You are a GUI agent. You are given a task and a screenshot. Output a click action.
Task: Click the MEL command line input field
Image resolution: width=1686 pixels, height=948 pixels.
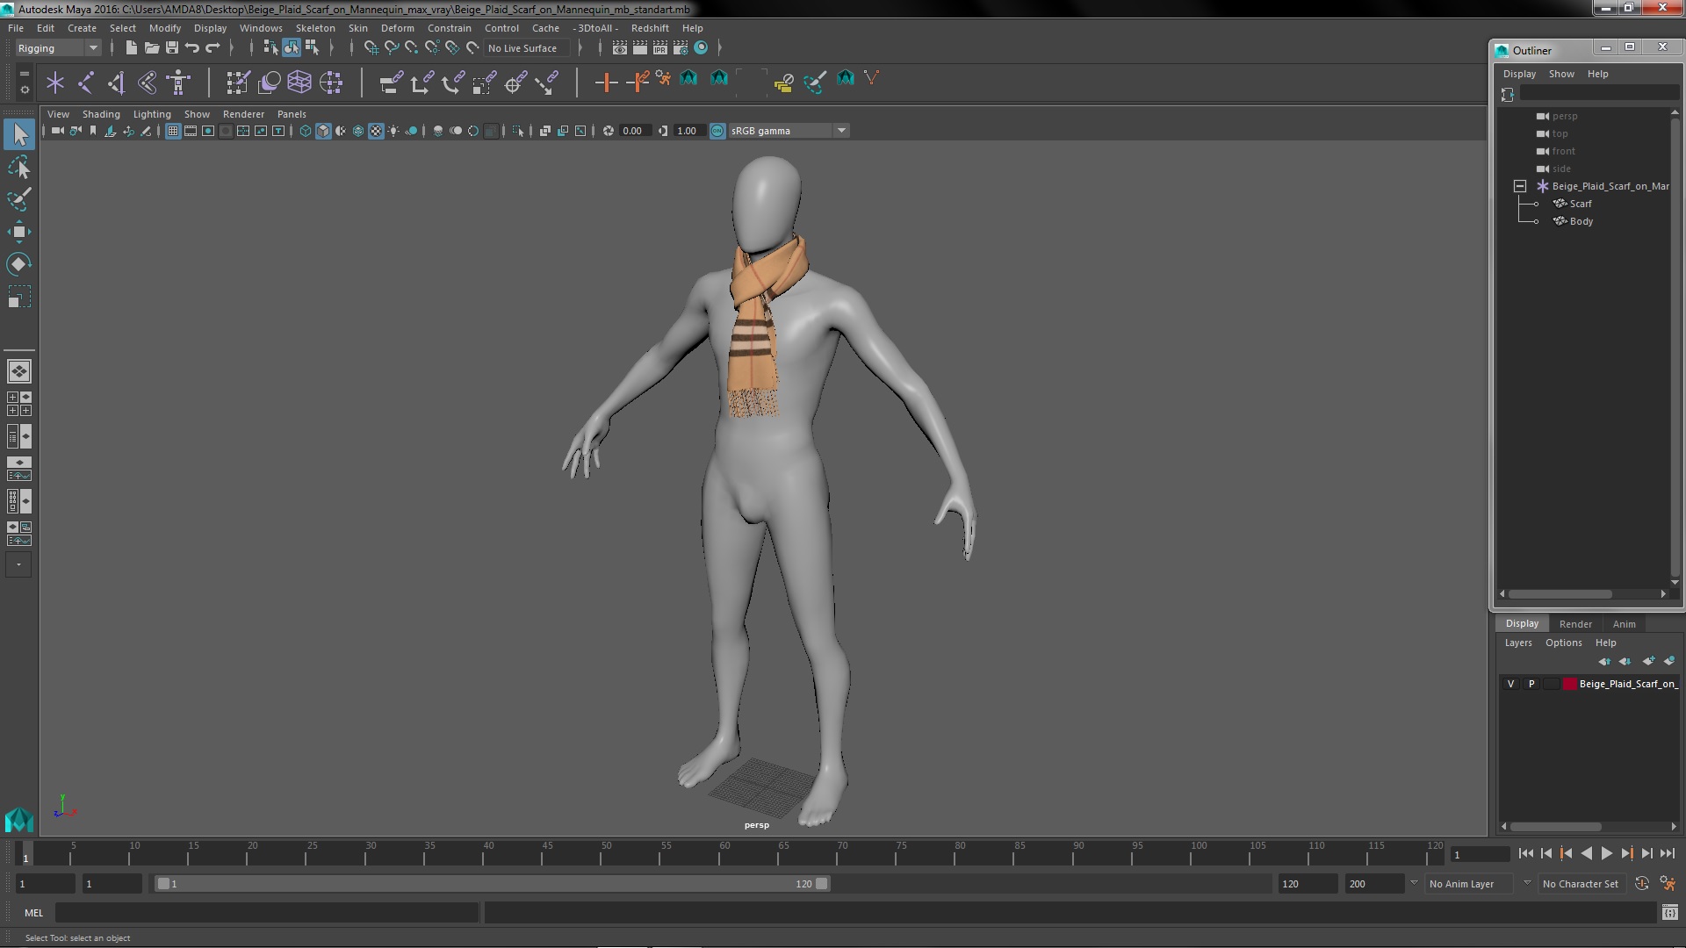pos(267,913)
